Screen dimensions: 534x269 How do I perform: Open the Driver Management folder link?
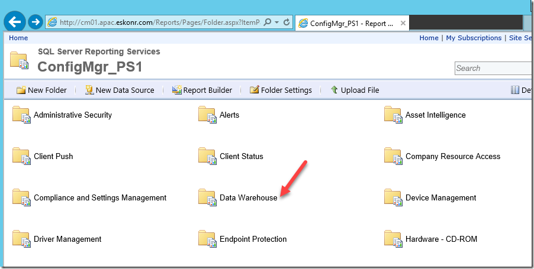67,239
